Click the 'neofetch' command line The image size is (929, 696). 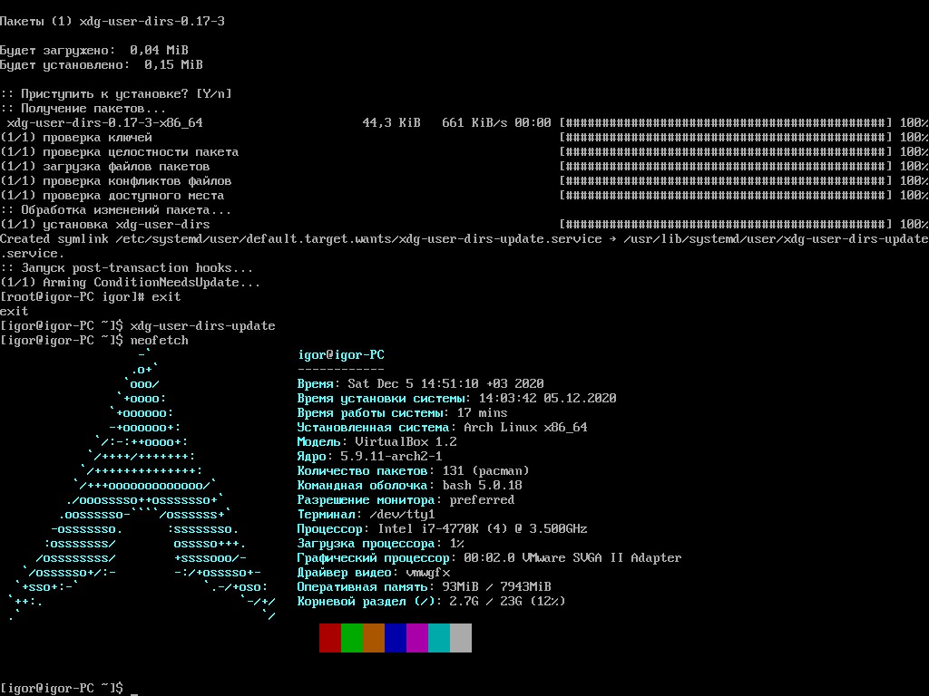(94, 341)
